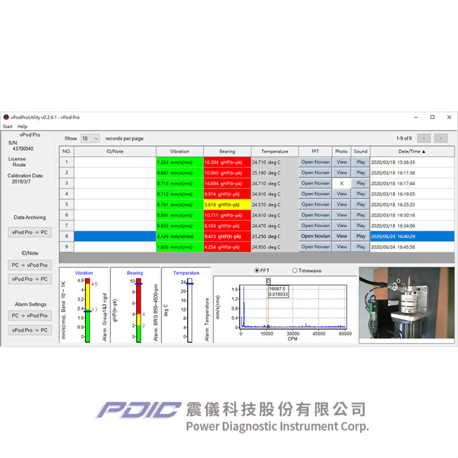
Task: Click the previous page arrow button
Action: 424,138
